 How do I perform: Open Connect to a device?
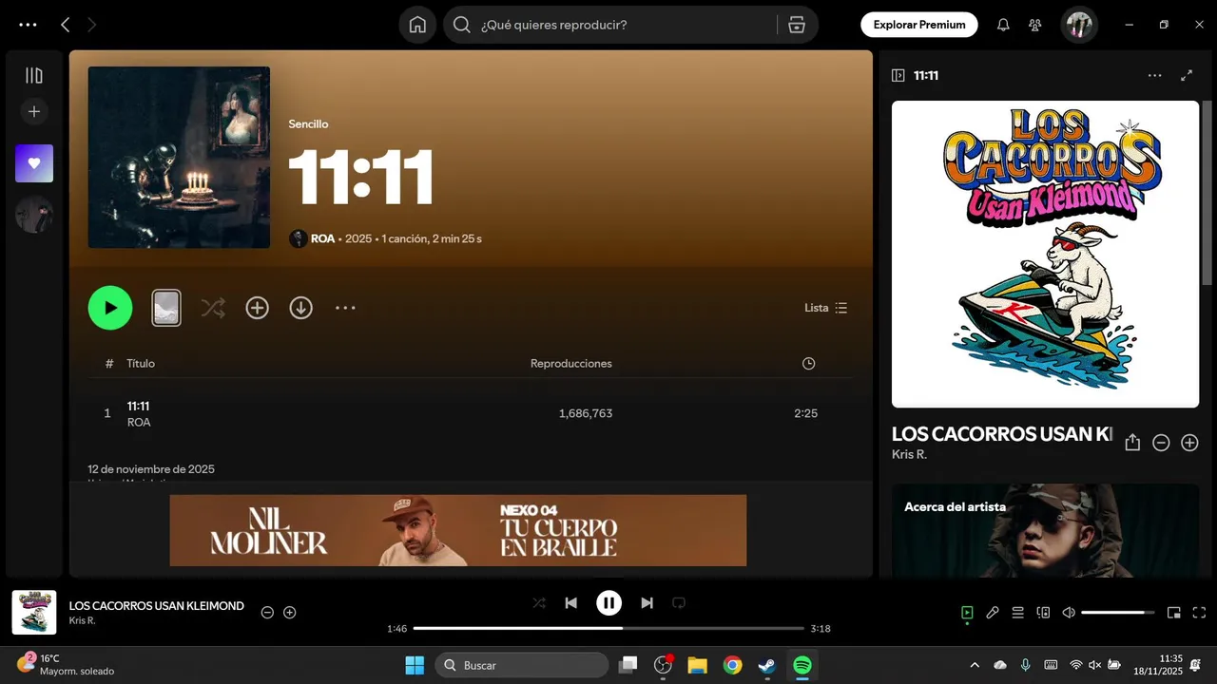1043,613
